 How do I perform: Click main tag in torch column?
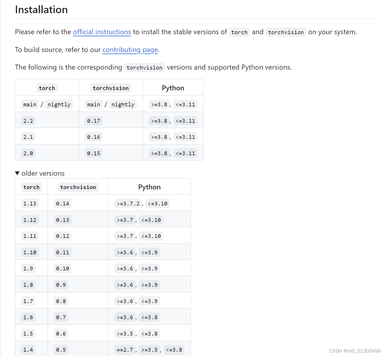30,104
